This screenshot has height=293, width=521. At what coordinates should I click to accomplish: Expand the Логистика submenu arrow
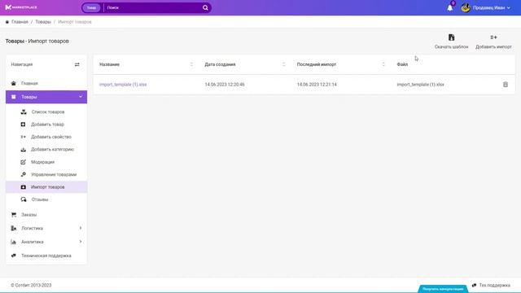(81, 228)
